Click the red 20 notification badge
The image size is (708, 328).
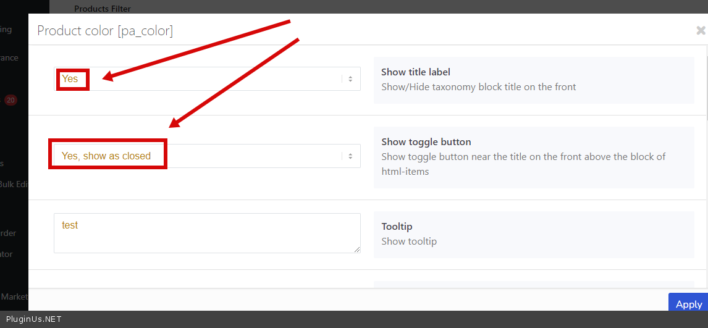11,100
